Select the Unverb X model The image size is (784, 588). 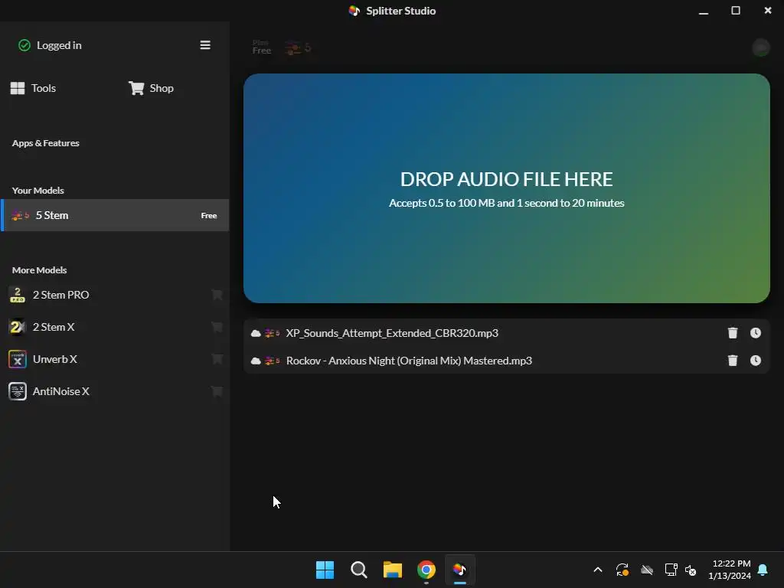coord(115,359)
